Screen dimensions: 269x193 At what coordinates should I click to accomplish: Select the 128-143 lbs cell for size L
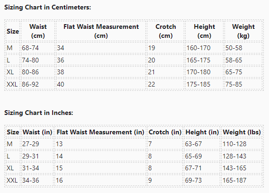coord(242,156)
